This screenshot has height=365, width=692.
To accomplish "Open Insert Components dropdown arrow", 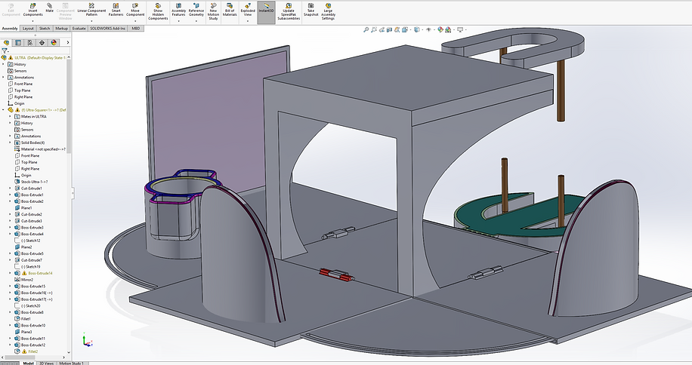I will click(32, 20).
